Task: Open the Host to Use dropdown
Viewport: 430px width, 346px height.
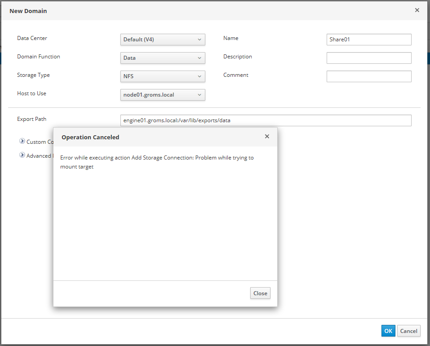Action: point(163,95)
